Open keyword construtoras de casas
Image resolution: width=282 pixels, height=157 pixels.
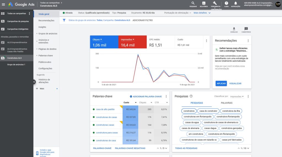tap(106, 117)
